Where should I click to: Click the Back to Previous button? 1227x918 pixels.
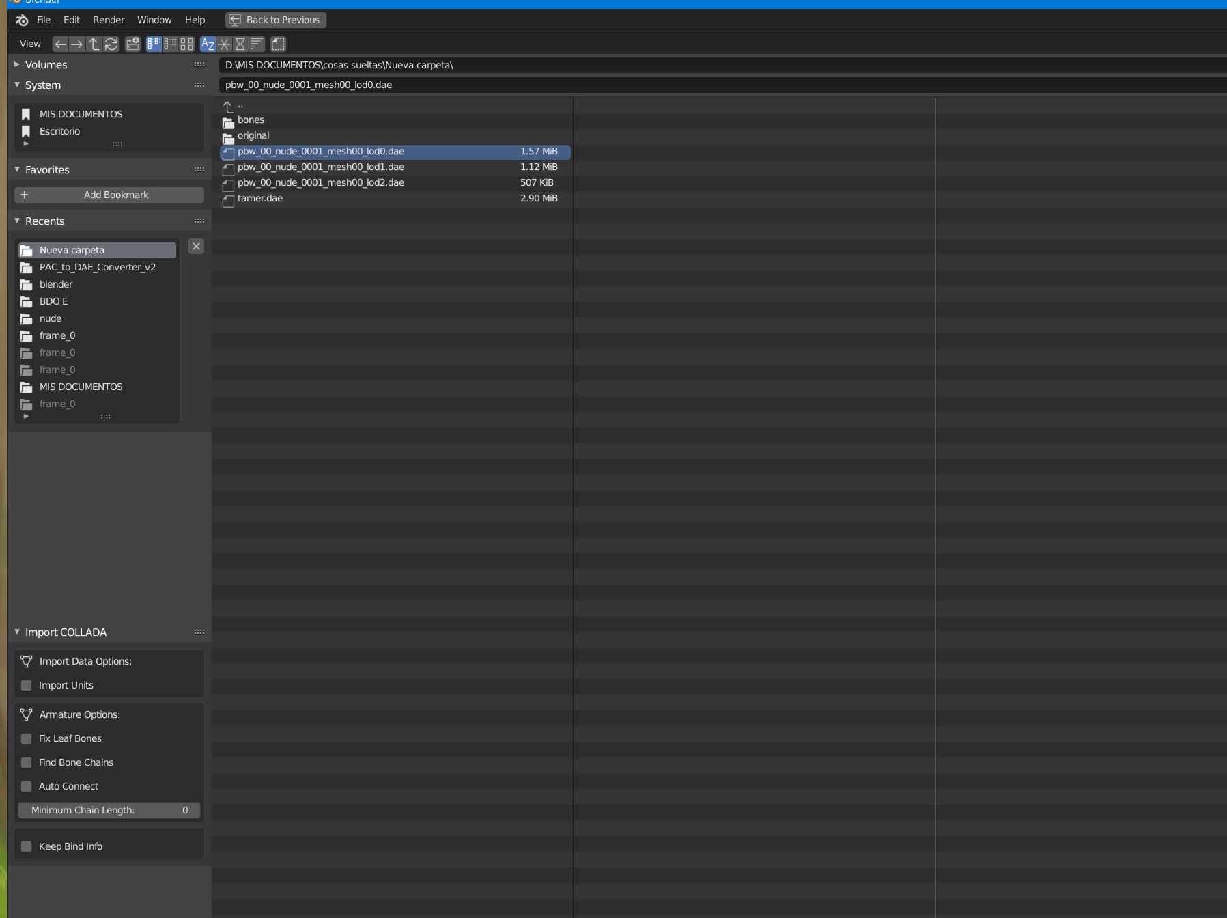pos(276,20)
